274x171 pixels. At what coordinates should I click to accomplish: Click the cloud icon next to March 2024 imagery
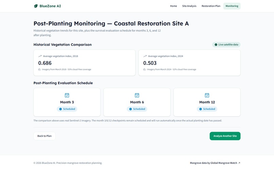144,70
